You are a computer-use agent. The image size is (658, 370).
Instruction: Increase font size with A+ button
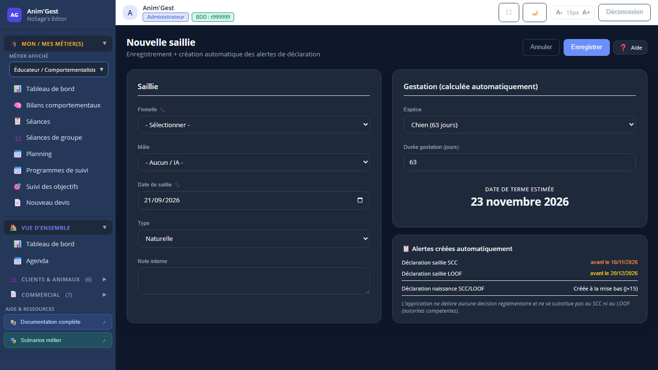pos(586,13)
